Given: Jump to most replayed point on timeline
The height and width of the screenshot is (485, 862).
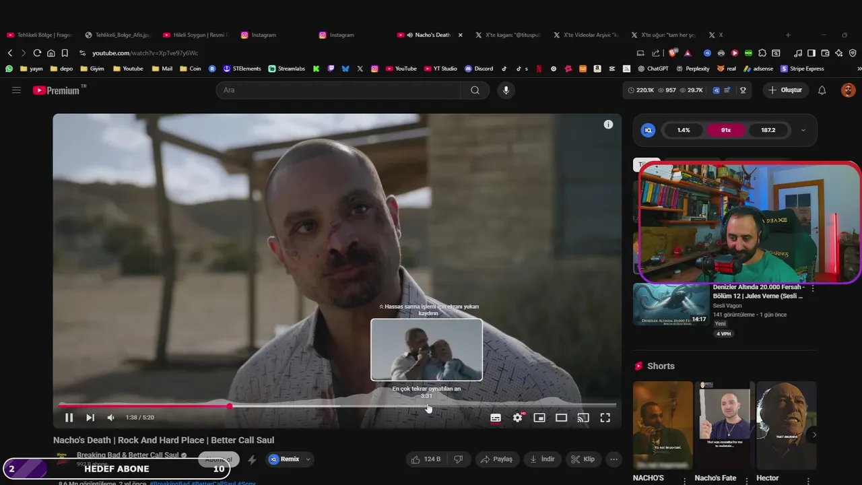Looking at the screenshot, I should (x=427, y=406).
